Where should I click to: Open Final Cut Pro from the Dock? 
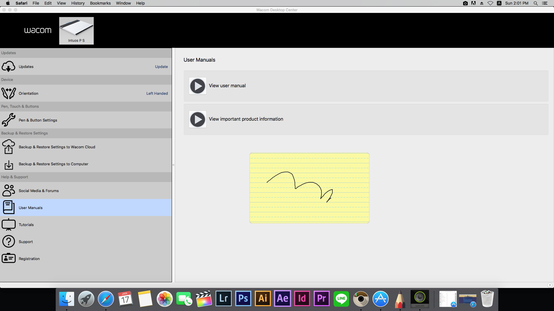tap(204, 299)
